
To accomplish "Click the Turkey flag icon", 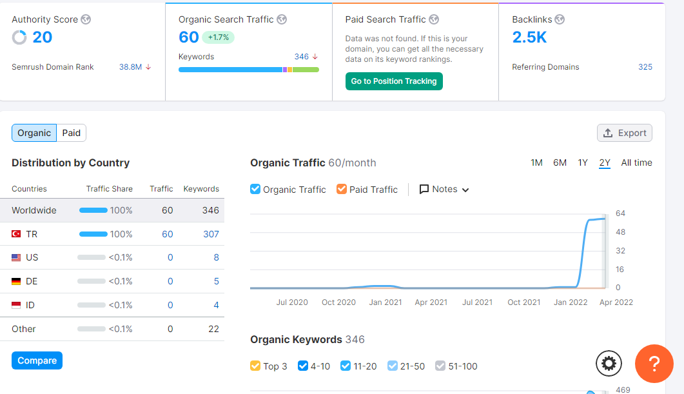I will [16, 234].
